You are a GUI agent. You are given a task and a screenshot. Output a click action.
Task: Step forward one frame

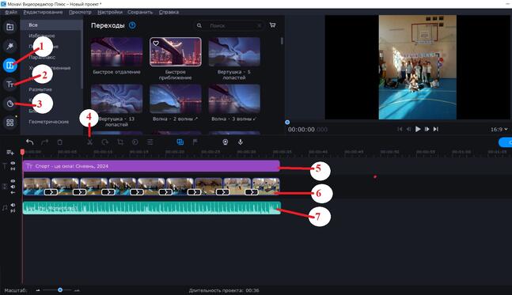(427, 129)
